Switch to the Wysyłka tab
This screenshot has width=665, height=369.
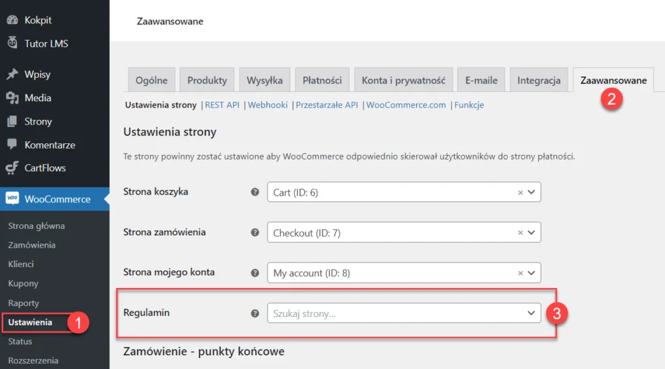(x=265, y=80)
